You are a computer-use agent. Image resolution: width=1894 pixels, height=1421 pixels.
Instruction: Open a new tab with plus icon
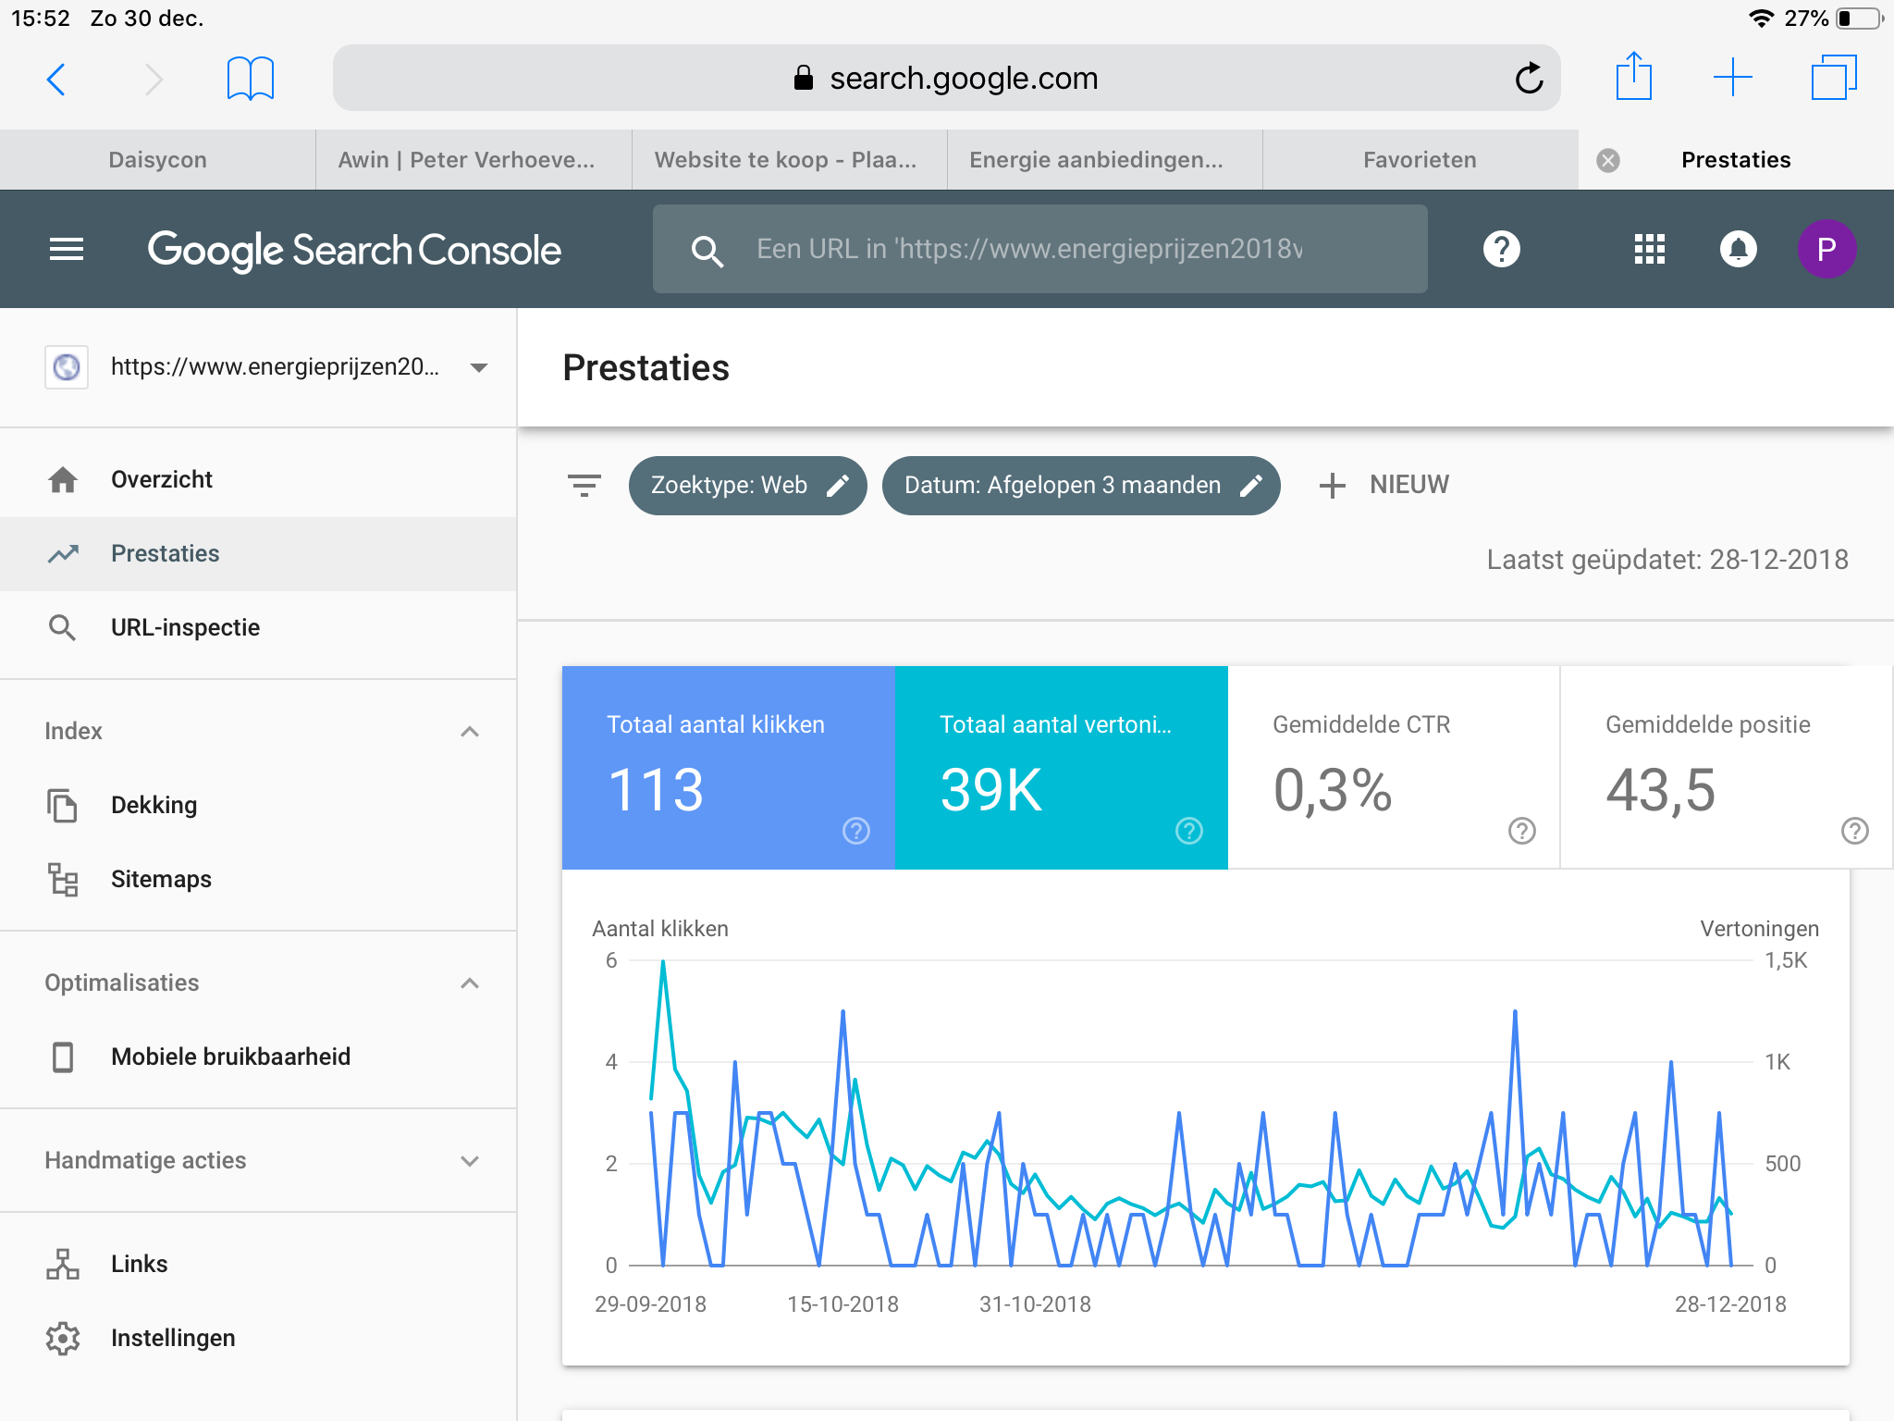(1733, 78)
